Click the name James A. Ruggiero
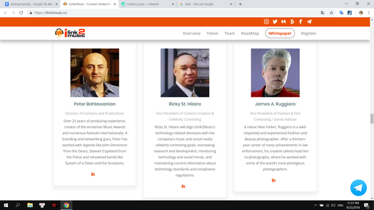The height and width of the screenshot is (210, 374). (x=275, y=104)
